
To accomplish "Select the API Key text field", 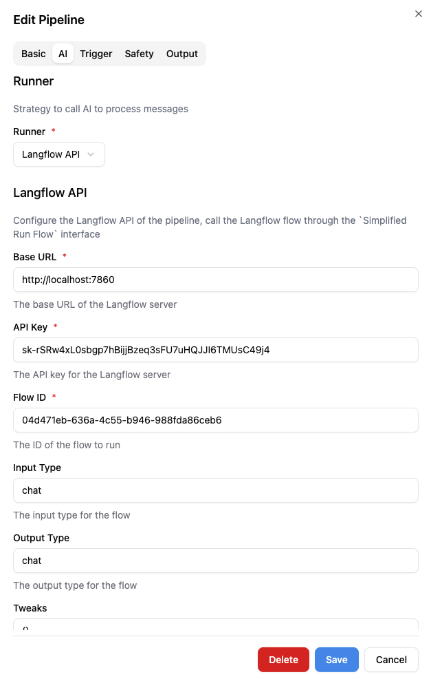I will [215, 350].
